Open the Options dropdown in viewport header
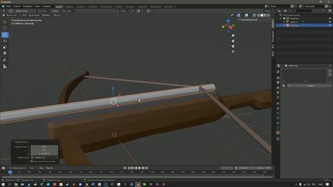Viewport: 333px width, 187px height. (x=268, y=11)
